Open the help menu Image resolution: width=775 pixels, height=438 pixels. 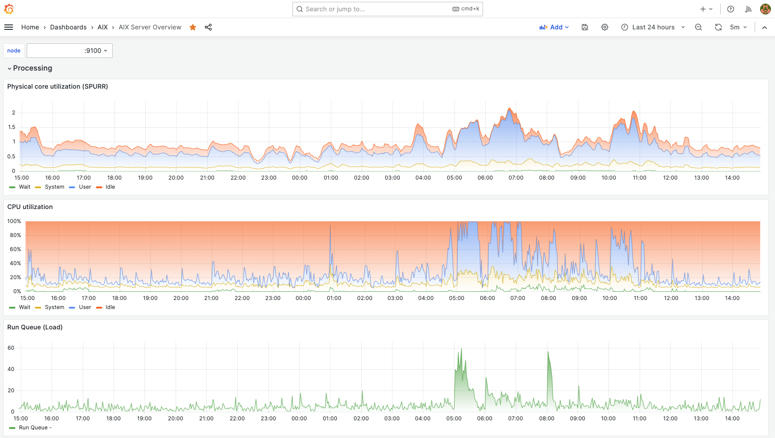[x=730, y=9]
